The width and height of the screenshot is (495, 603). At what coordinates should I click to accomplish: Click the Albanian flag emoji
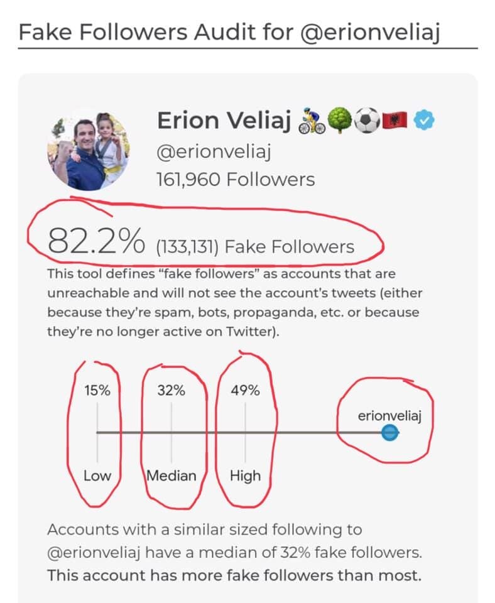(x=394, y=121)
